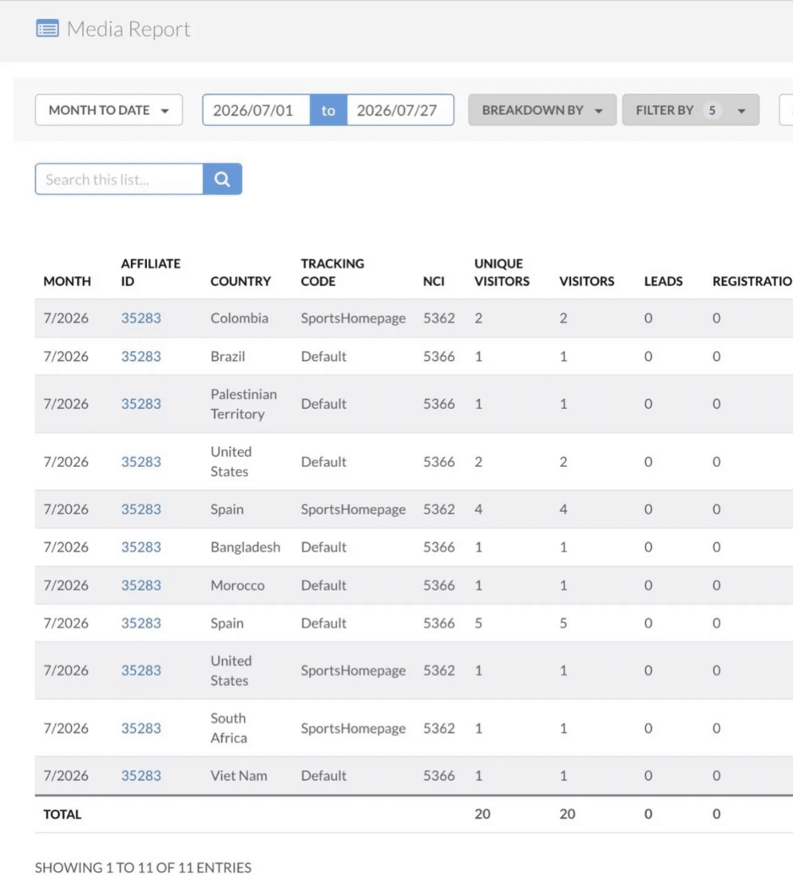
Task: Select the Bangladesh country cell
Action: 245,547
